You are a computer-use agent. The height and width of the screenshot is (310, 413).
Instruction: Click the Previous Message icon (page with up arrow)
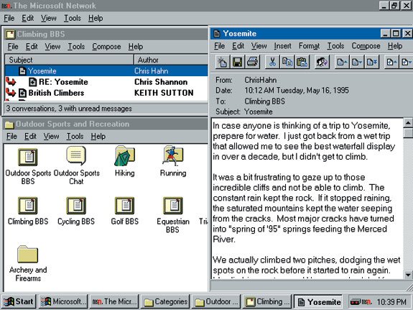[342, 63]
